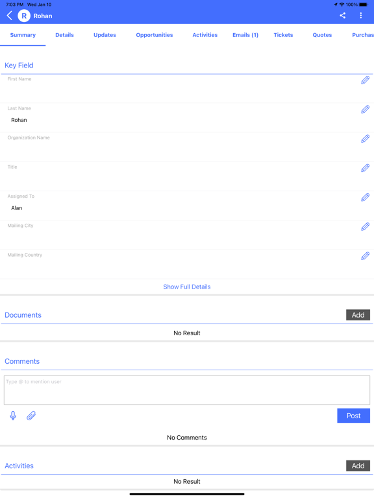374x498 pixels.
Task: Focus the comment text box
Action: [x=187, y=390]
